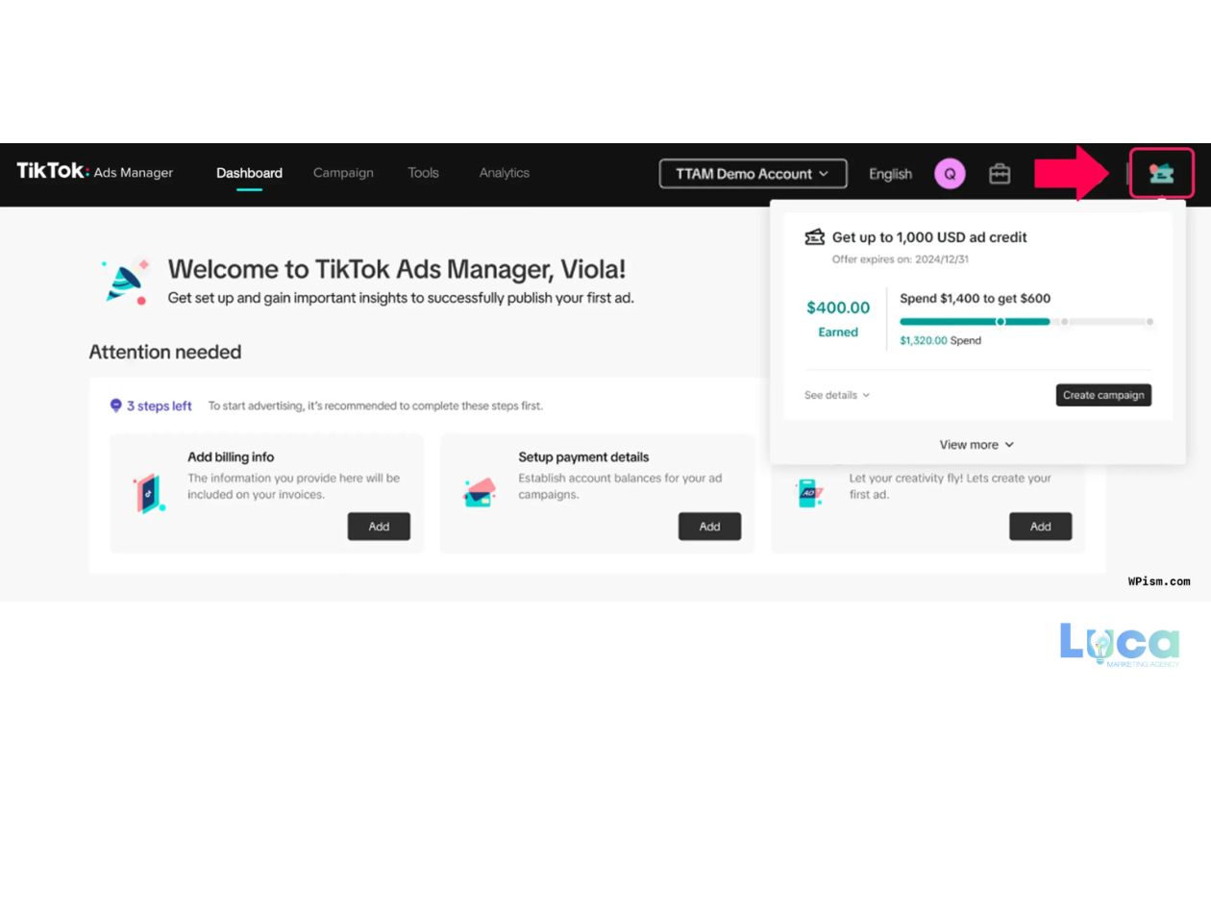Expand See details in the credit card
The height and width of the screenshot is (911, 1211).
(837, 395)
